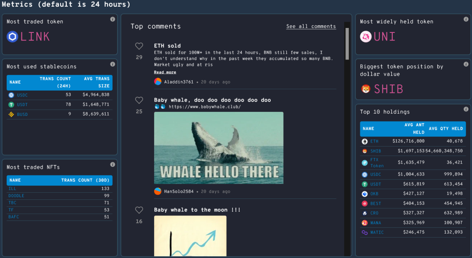Open USDC link in stablecoins table
472x258 pixels.
22,95
